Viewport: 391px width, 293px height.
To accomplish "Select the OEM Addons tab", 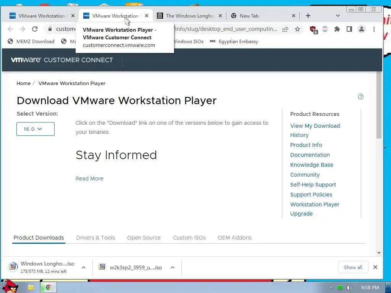I will (x=235, y=238).
